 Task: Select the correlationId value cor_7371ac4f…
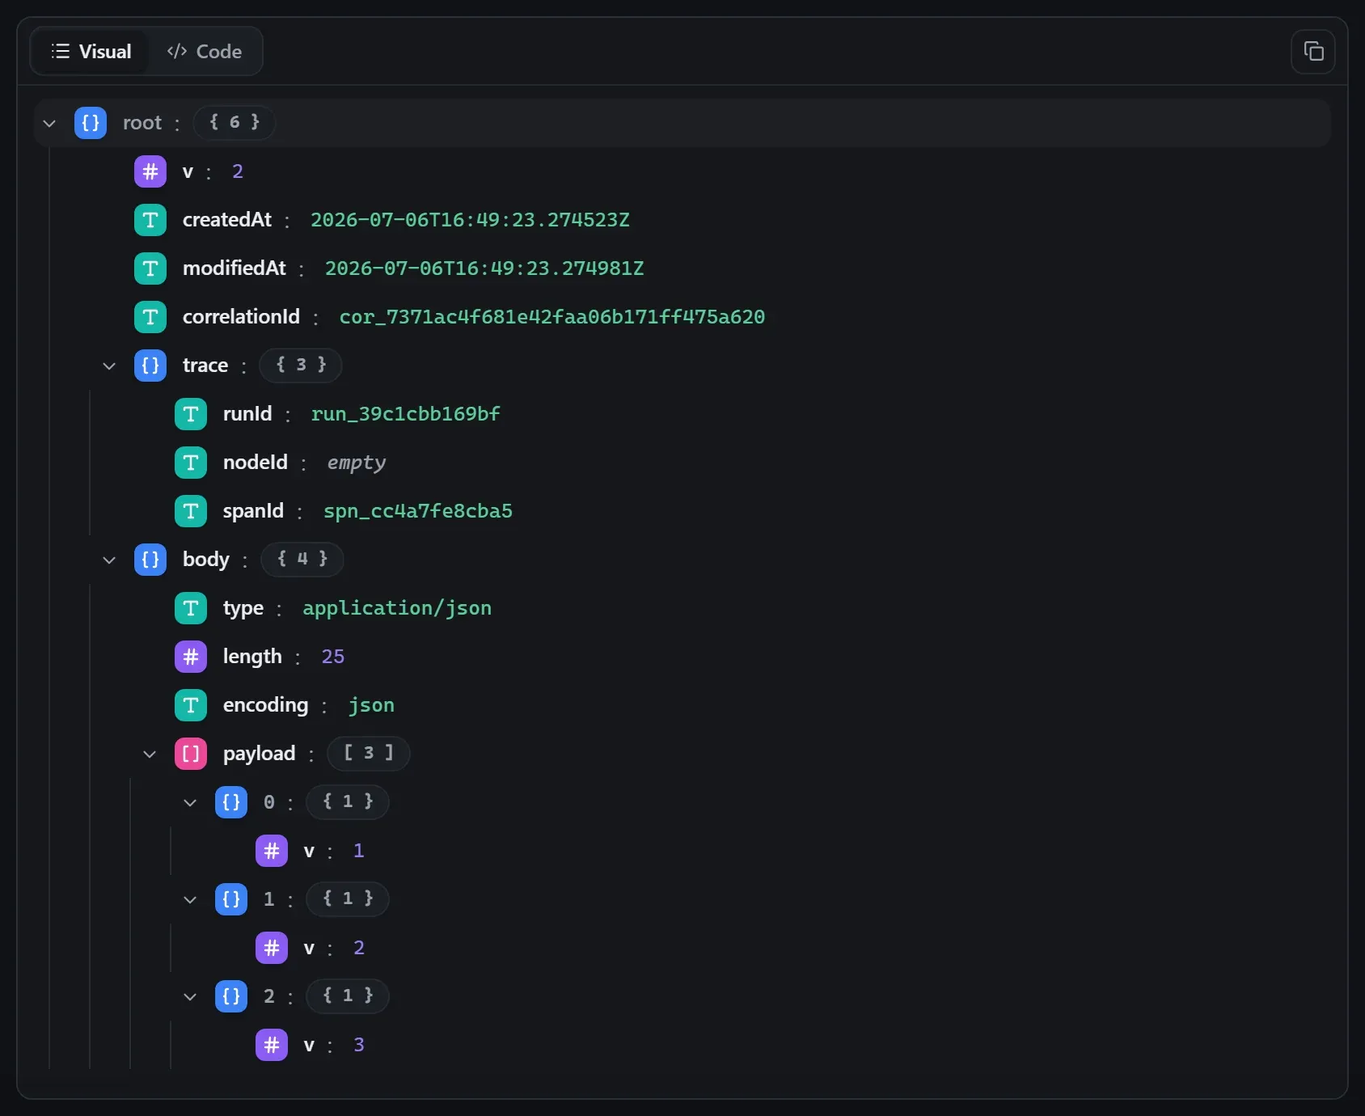pyautogui.click(x=552, y=317)
